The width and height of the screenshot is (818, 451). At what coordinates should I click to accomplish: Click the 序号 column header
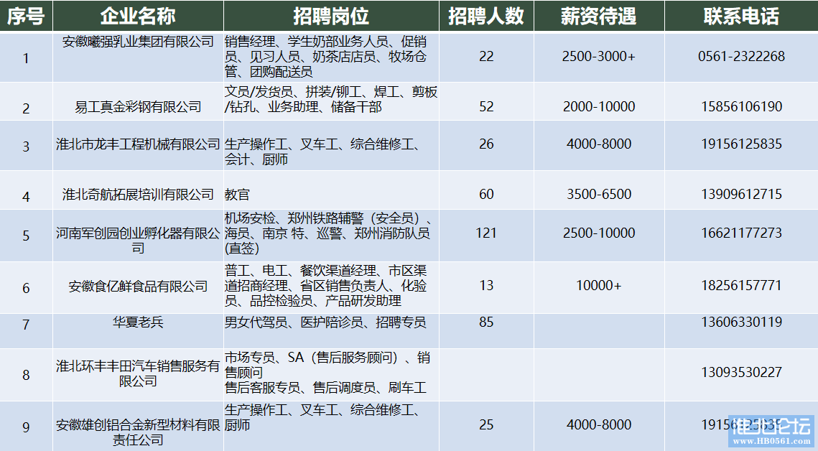pyautogui.click(x=26, y=17)
